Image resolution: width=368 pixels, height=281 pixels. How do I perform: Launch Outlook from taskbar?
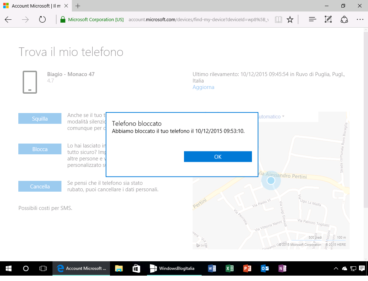point(265,268)
